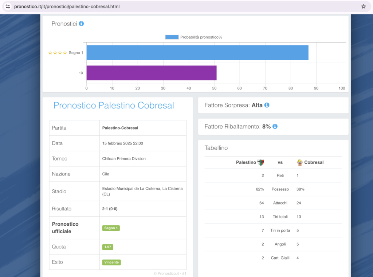Click the Torneo row label
This screenshot has width=373, height=277.
(59, 159)
